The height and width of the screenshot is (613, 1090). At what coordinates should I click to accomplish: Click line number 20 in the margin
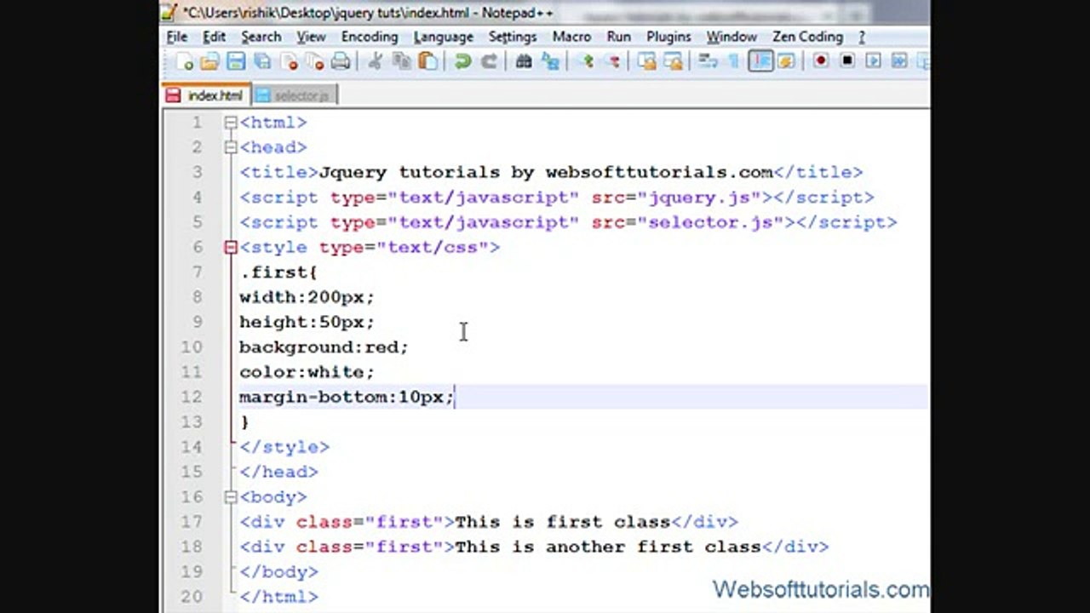(x=192, y=597)
